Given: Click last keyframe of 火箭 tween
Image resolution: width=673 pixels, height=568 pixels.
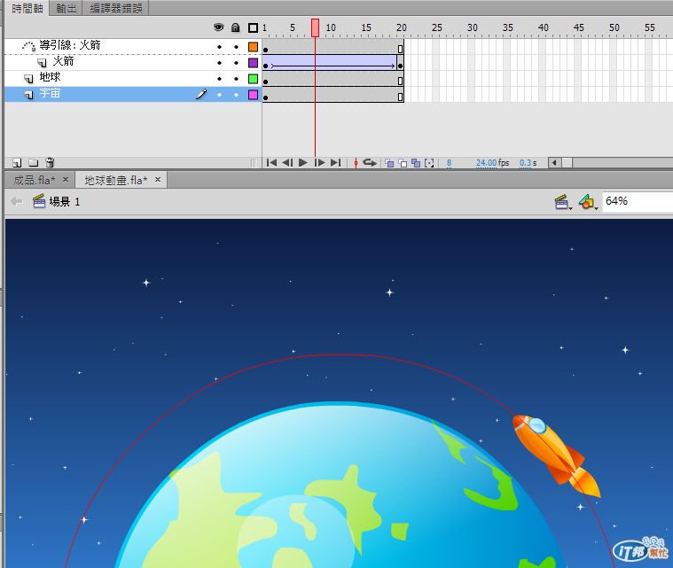Looking at the screenshot, I should [400, 66].
